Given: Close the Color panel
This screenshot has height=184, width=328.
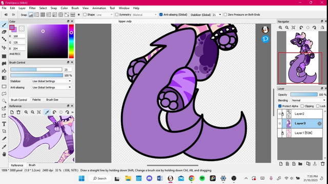Looking at the screenshot, I should pyautogui.click(x=72, y=21).
